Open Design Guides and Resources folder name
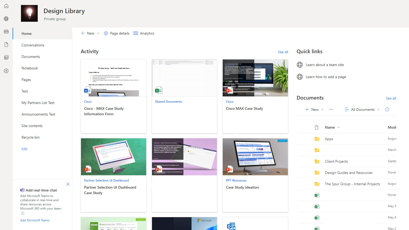The height and width of the screenshot is (230, 409). [x=348, y=173]
